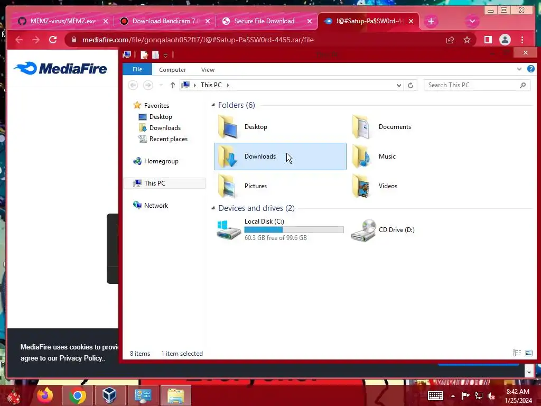This screenshot has width=541, height=406.
Task: Click the taskbar clock 8:42 AM
Action: (x=518, y=392)
